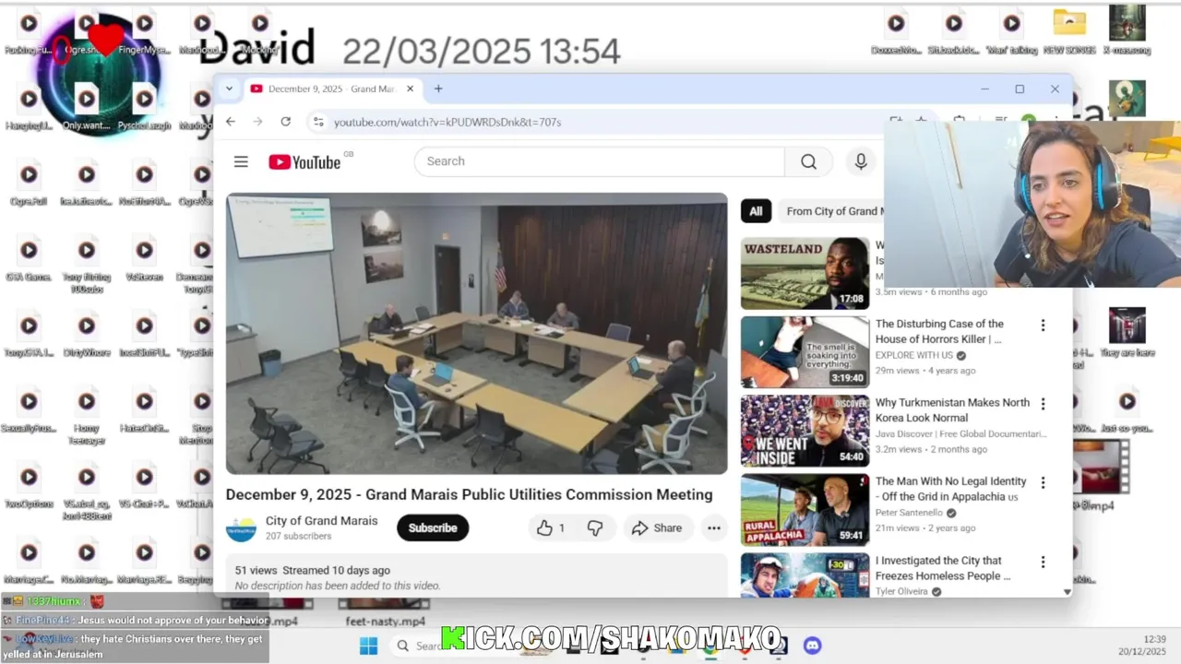Viewport: 1181px width, 664px height.
Task: Open the Ogre.Full media file on desktop
Action: click(29, 182)
